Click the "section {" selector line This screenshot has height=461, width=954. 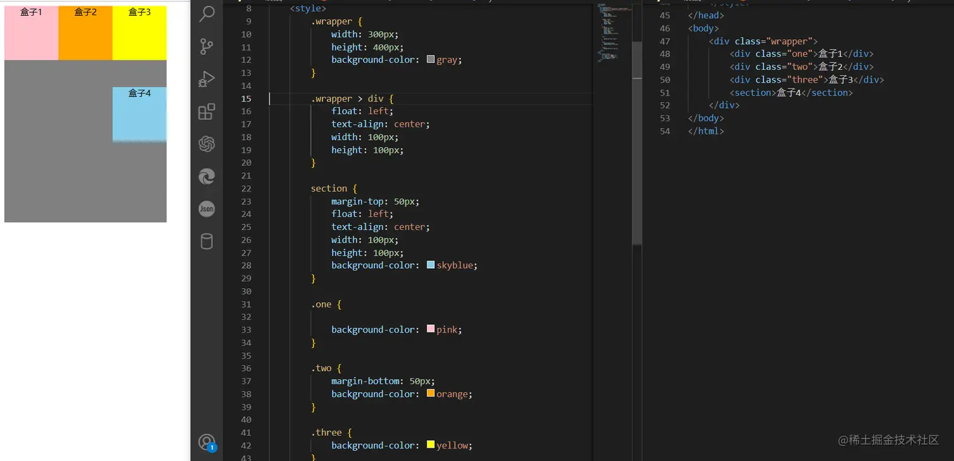click(x=334, y=189)
